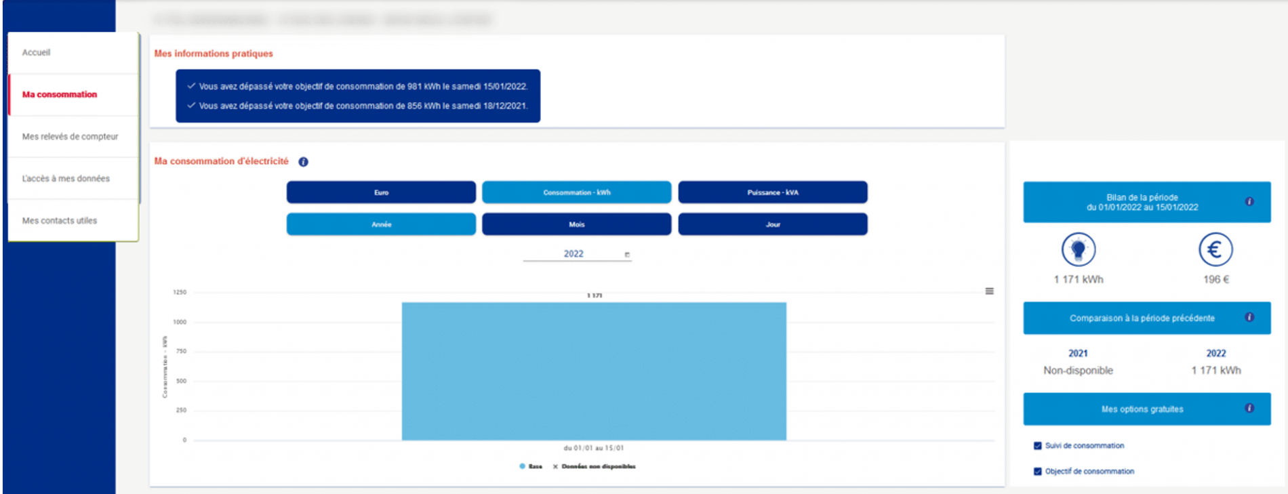Viewport: 1288px width, 494px height.
Task: Switch to Jour period view
Action: 772,224
